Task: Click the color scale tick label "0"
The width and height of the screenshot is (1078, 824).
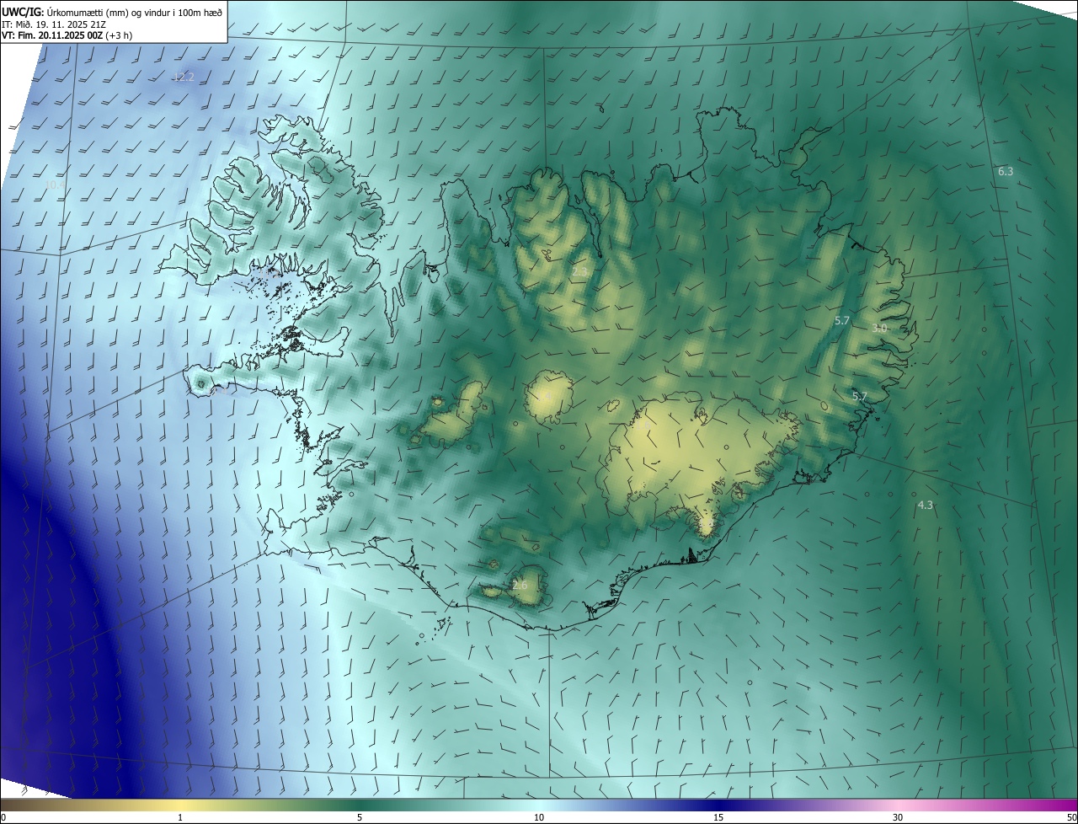Action: click(x=3, y=818)
